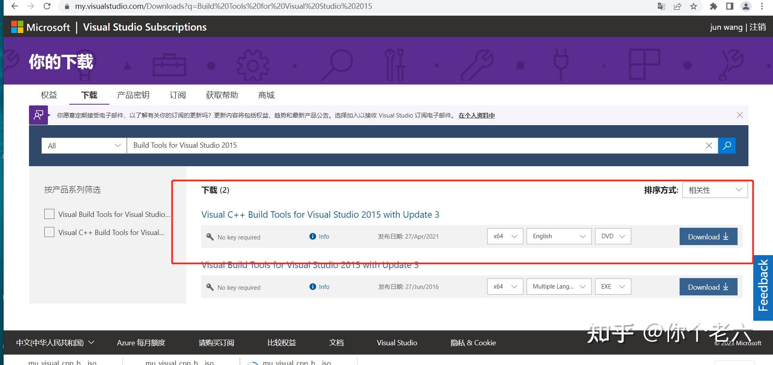
Task: Open the browser extensions puzzle icon
Action: [x=713, y=6]
